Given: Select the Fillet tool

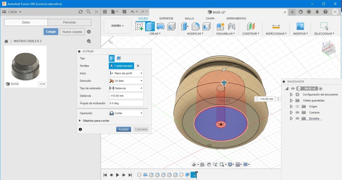Looking at the screenshot, I should click(x=196, y=26).
